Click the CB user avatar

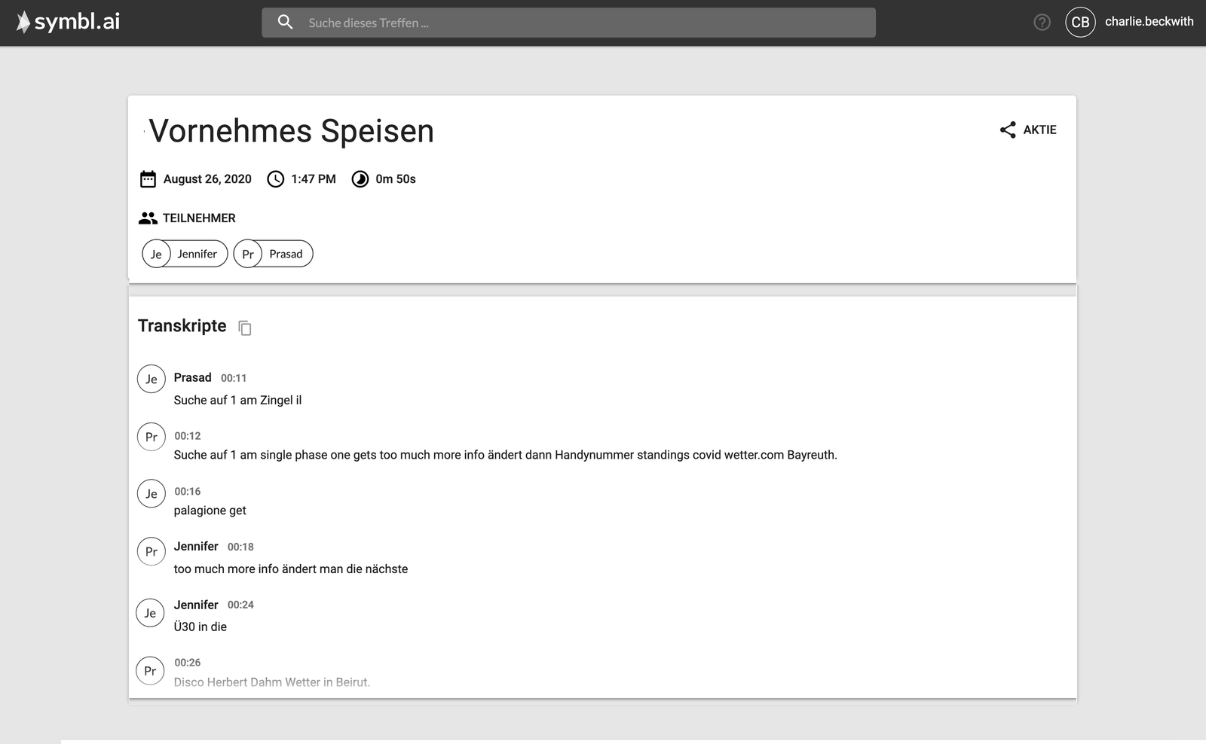(x=1080, y=23)
